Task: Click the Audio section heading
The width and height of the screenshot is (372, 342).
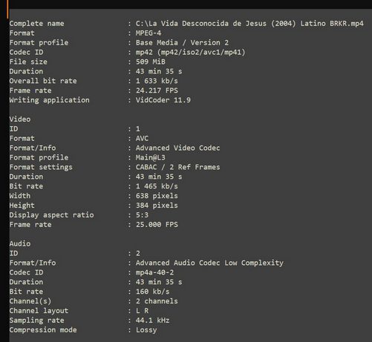Action: pos(20,243)
